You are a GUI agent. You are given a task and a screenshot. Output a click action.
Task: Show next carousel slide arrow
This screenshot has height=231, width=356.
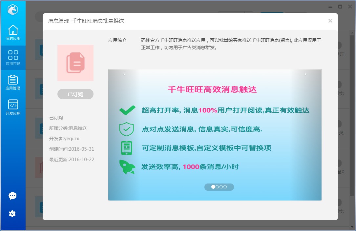tap(305, 74)
